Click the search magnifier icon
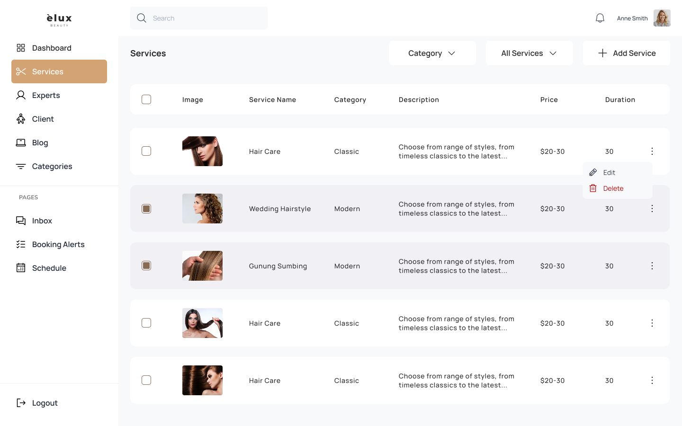 coord(141,18)
